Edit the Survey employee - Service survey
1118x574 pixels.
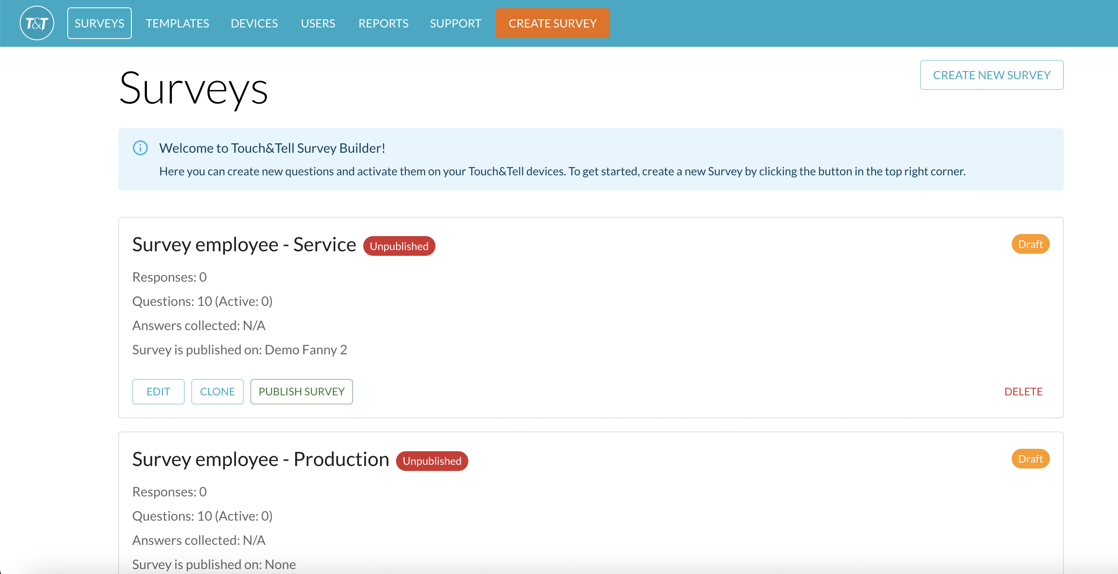[x=158, y=391]
